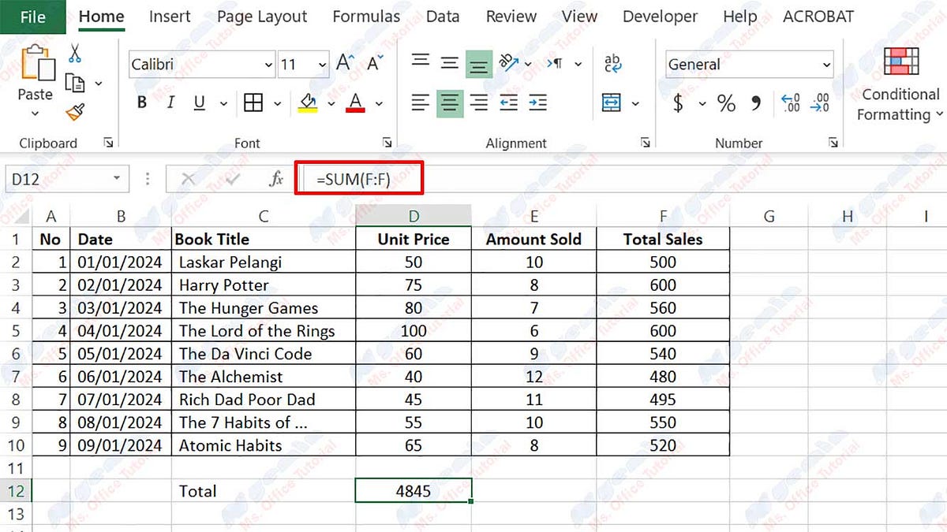Click the Increase Decimal icon
Screen dimensions: 947x532
click(x=789, y=102)
